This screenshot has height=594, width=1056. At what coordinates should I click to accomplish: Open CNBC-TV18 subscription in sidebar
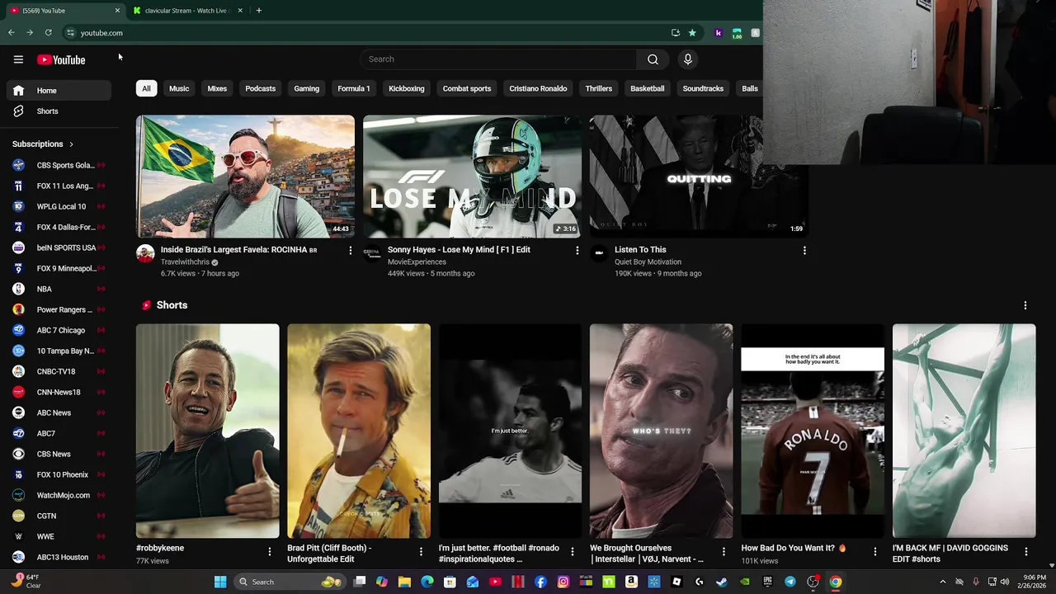click(58, 371)
